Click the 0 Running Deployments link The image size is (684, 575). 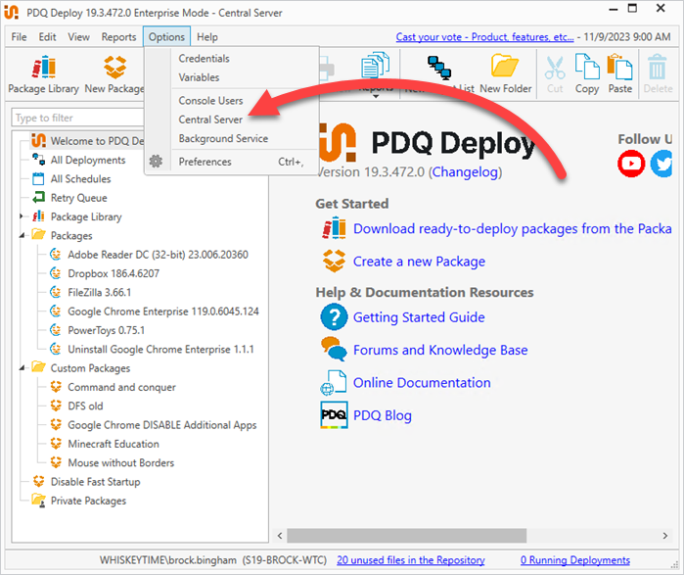[575, 559]
